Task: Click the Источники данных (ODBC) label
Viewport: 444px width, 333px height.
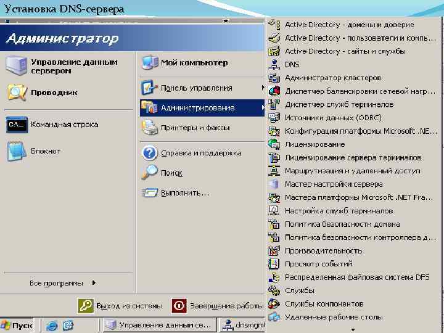Action: pos(333,118)
